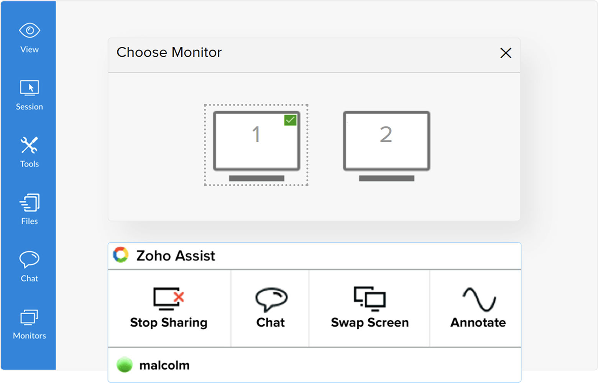Click the malcolm user name
598x383 pixels.
[x=164, y=365]
